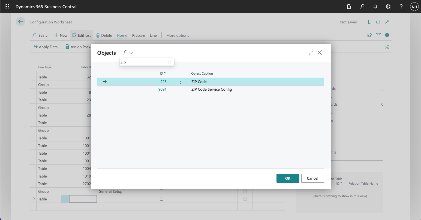Click the back arrow button
This screenshot has width=421, height=220.
pyautogui.click(x=20, y=22)
